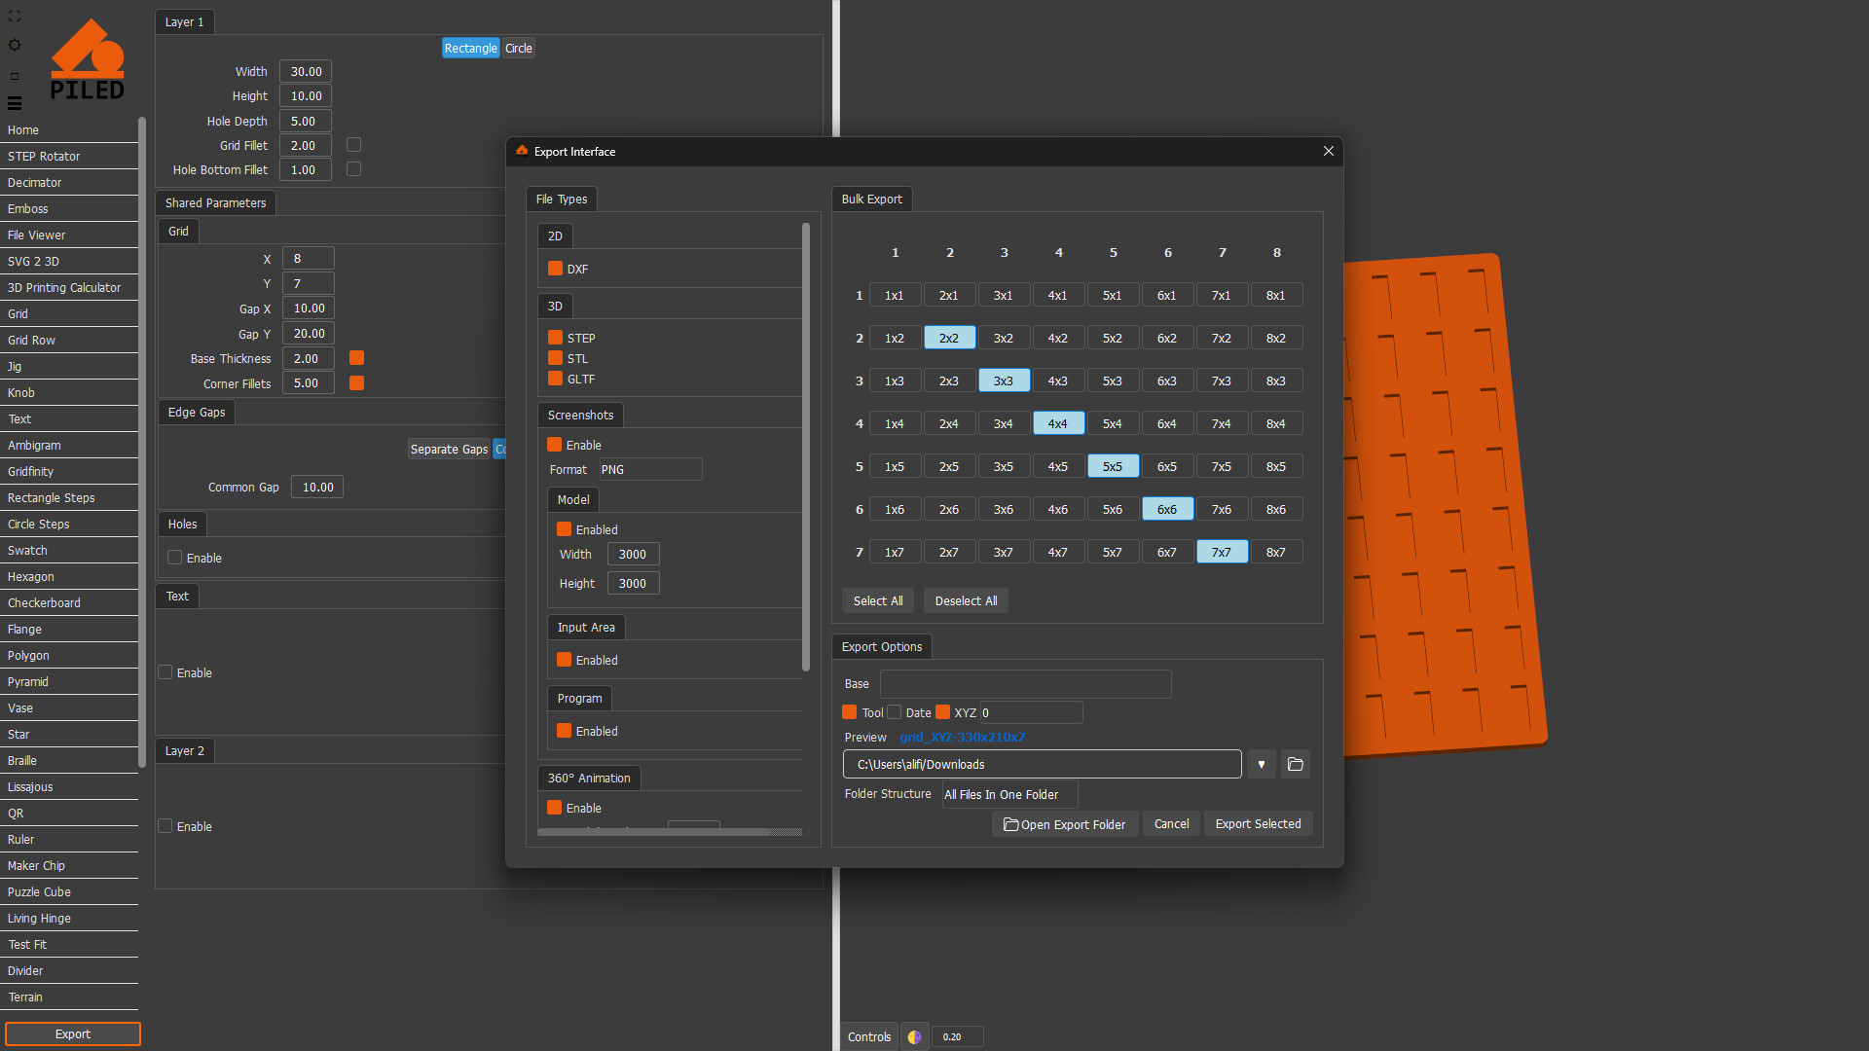The height and width of the screenshot is (1051, 1869).
Task: Click the small square icon below the gear
Action: 14,75
